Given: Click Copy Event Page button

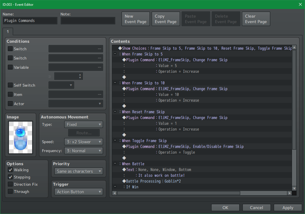Looking at the screenshot, I should coord(166,19).
